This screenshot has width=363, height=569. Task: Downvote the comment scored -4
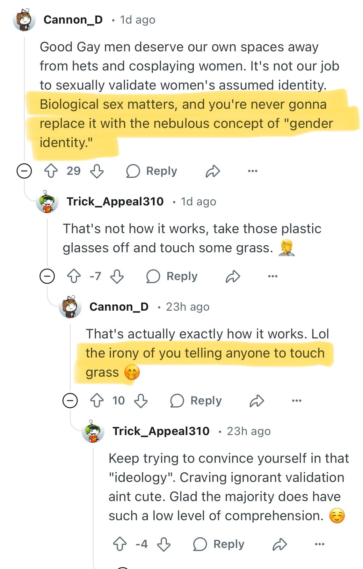click(x=164, y=544)
